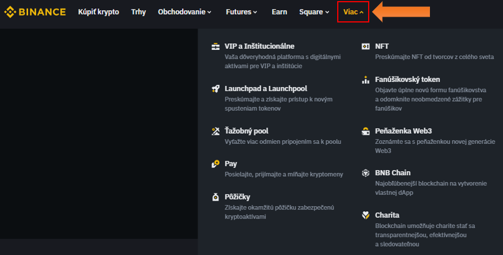503x255 pixels.
Task: Click the Launchpad rocket icon
Action: (215, 89)
